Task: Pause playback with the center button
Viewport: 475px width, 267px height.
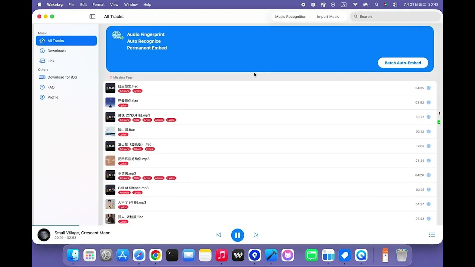Action: (x=237, y=235)
